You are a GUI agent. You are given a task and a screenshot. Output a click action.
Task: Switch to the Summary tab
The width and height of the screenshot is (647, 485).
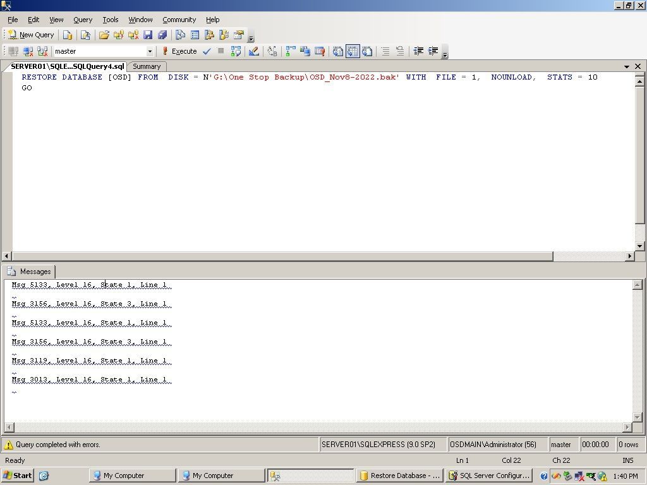click(x=146, y=66)
